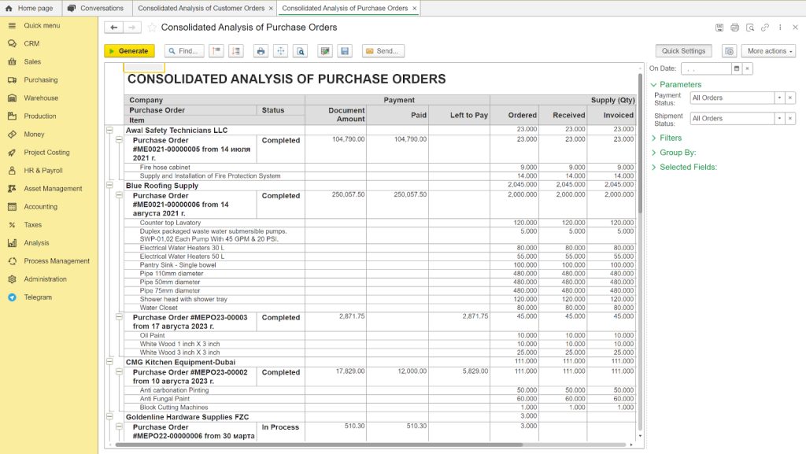Viewport: 806px width, 454px height.
Task: Open the calendar picker for On Date
Action: point(737,68)
